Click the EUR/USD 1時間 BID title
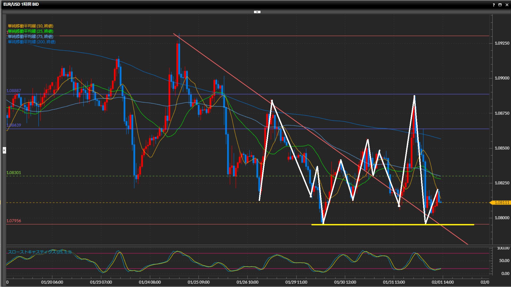This screenshot has width=511, height=287. (21, 4)
